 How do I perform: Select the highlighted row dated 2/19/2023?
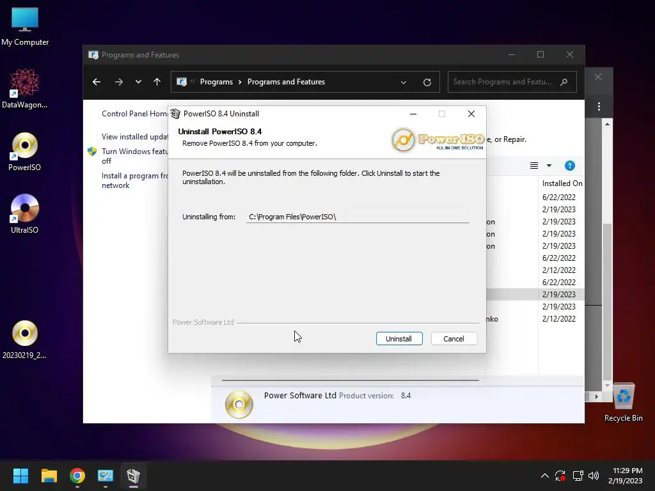click(x=535, y=294)
